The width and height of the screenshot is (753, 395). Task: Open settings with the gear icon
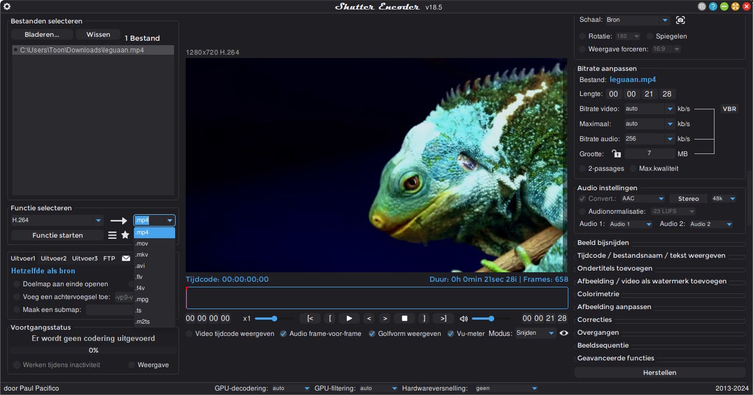[x=7, y=7]
